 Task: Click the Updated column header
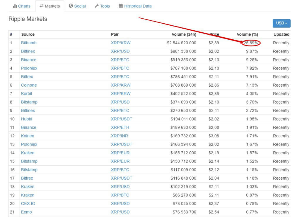[281, 34]
